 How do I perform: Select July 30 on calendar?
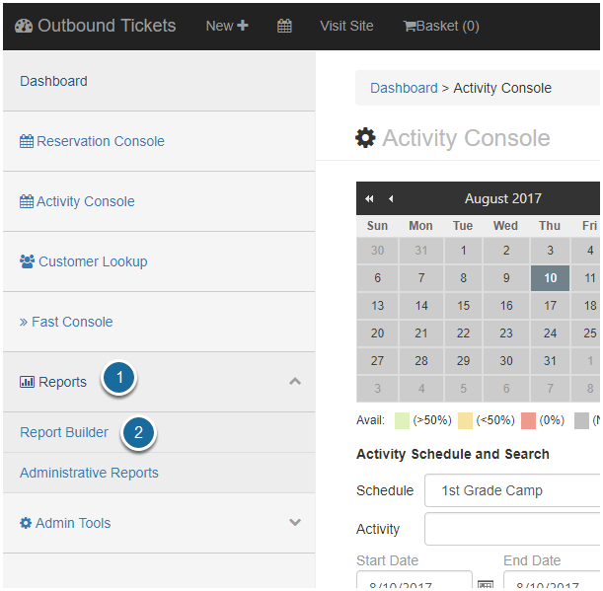pyautogui.click(x=377, y=251)
